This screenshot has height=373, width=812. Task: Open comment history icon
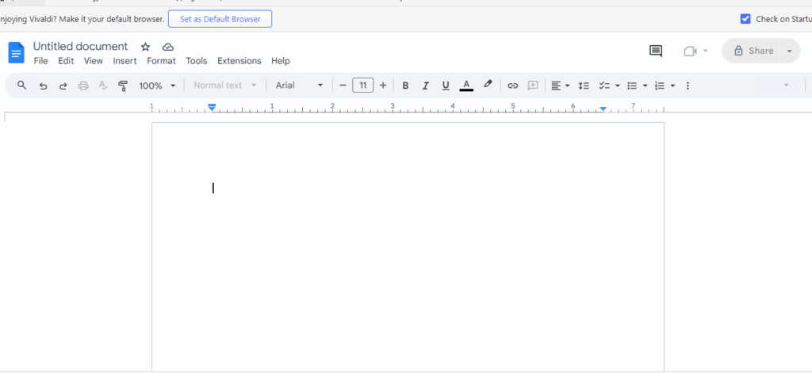[656, 51]
